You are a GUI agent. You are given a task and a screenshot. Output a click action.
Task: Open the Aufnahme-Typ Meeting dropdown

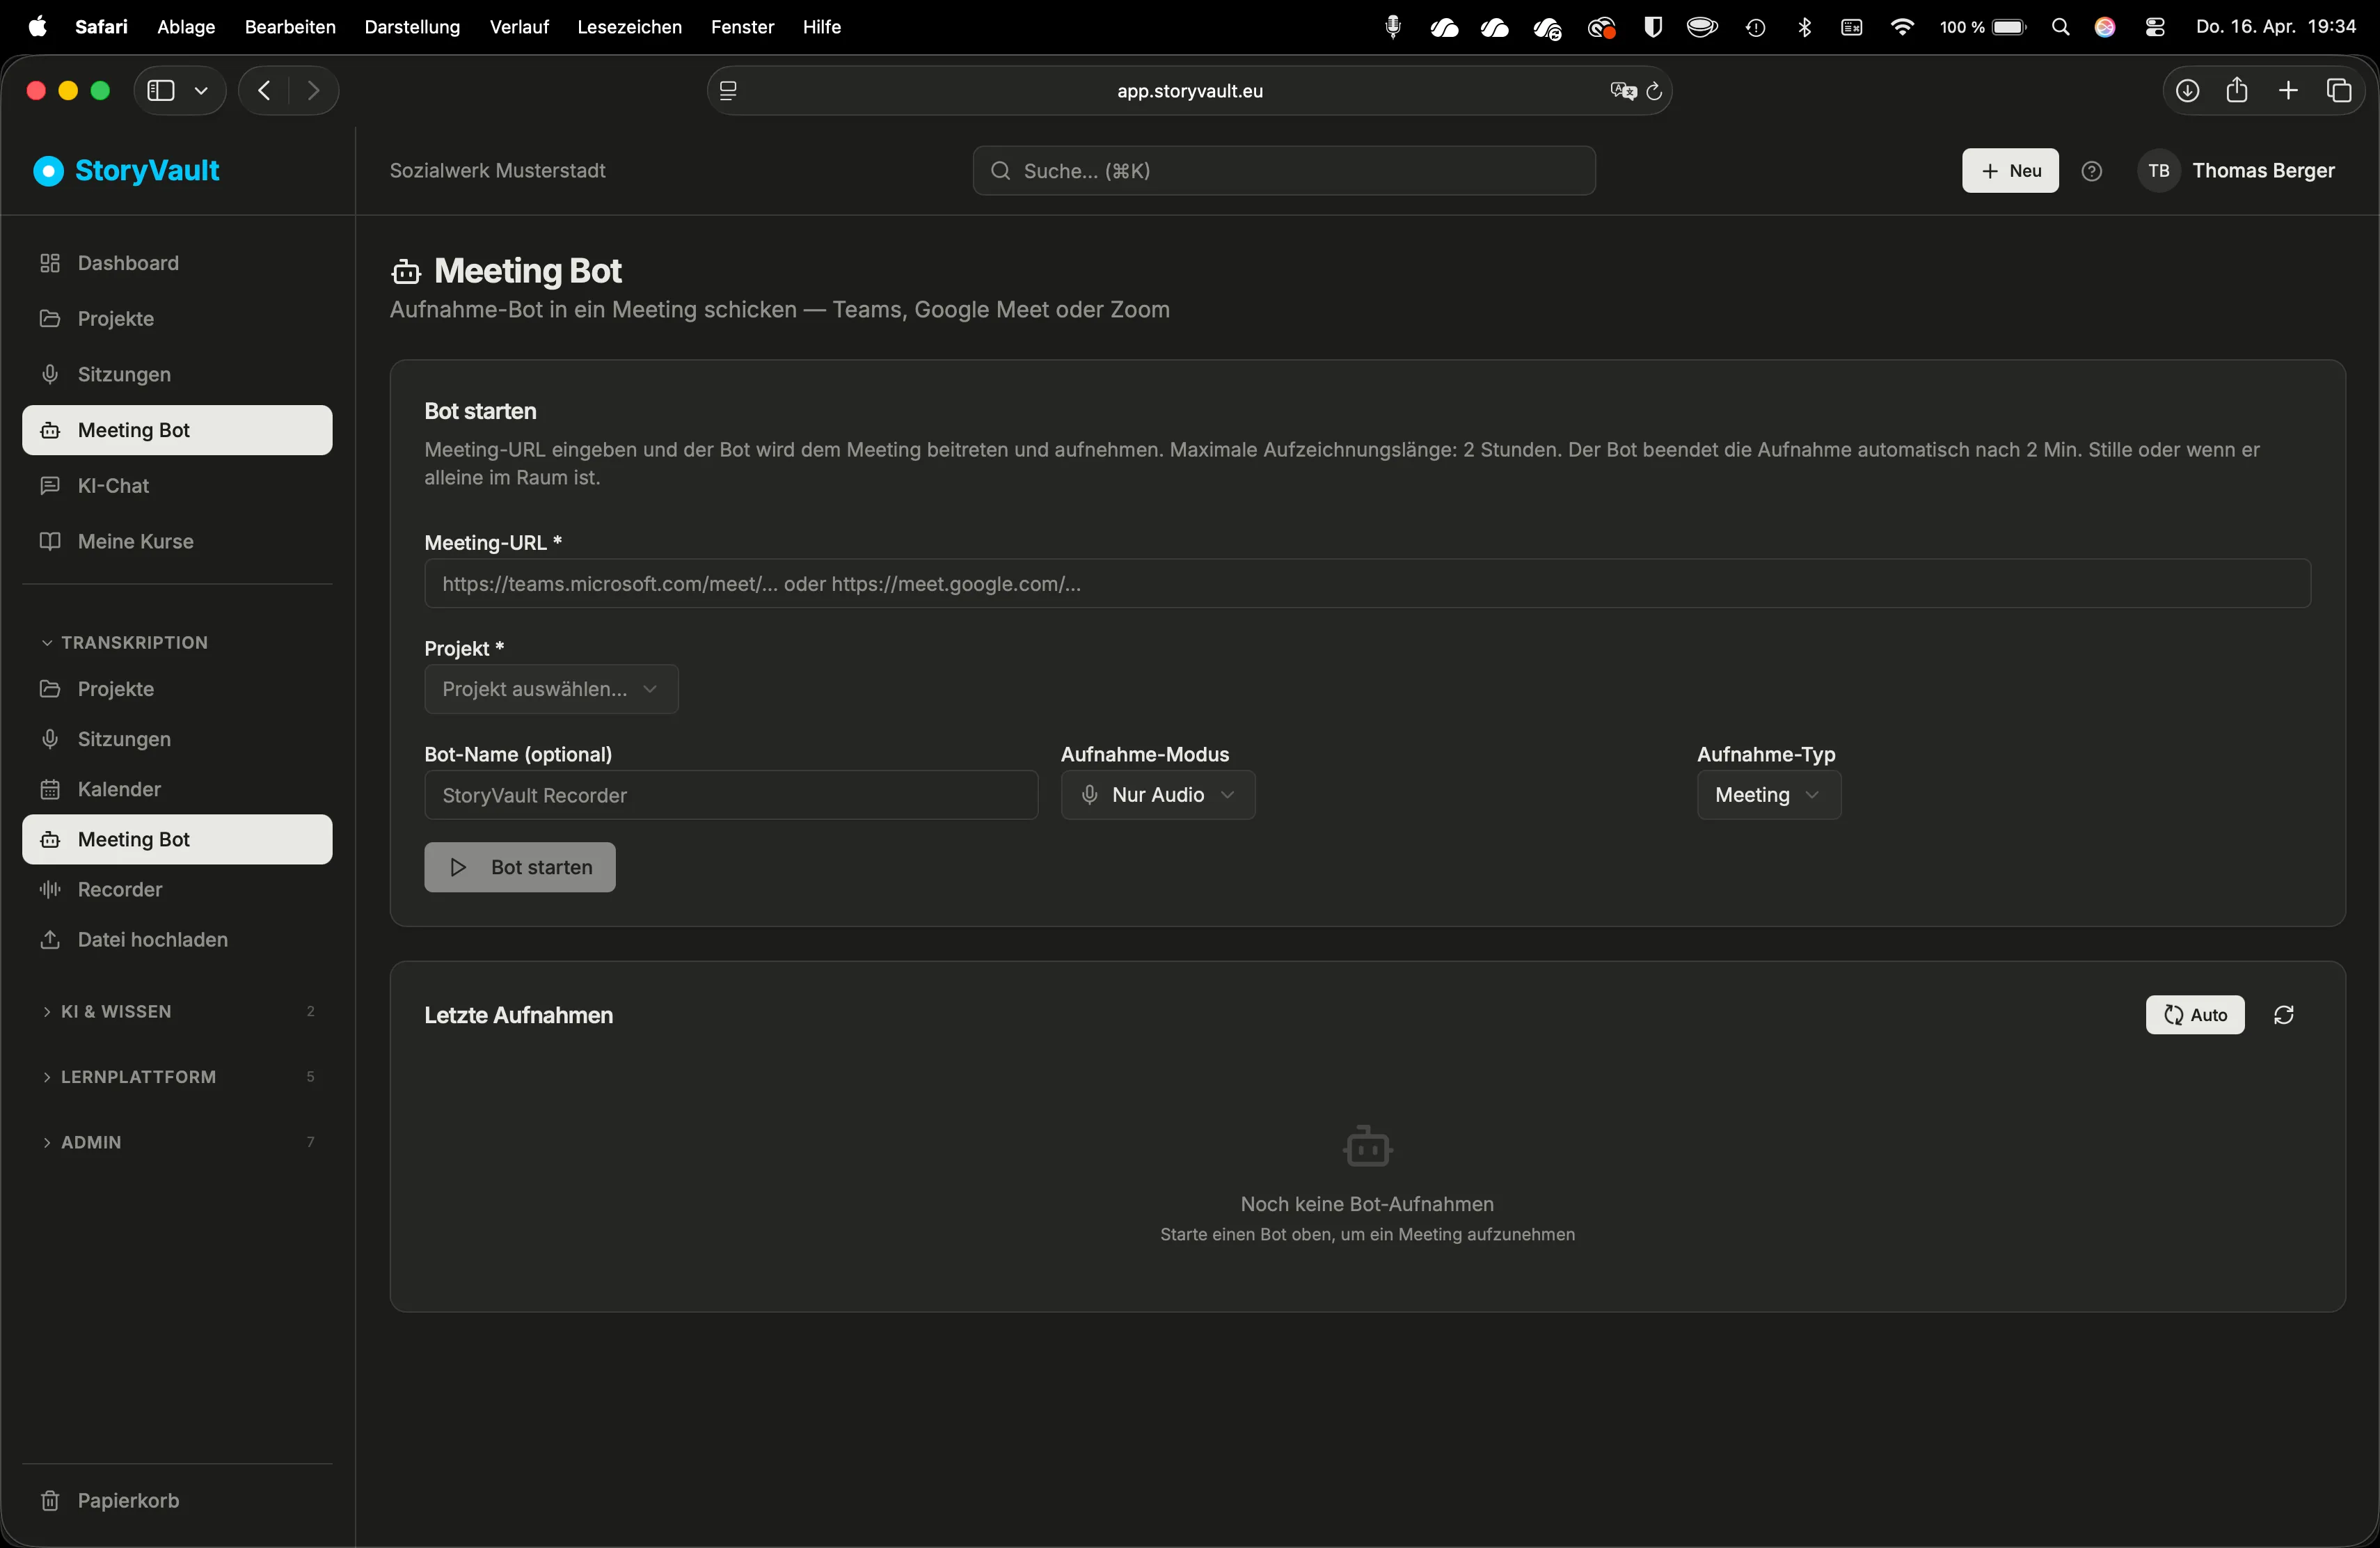pos(1768,795)
